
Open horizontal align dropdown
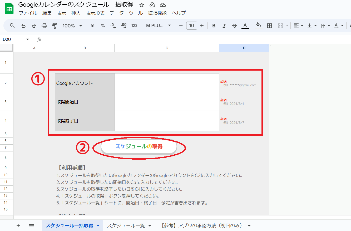click(x=298, y=26)
